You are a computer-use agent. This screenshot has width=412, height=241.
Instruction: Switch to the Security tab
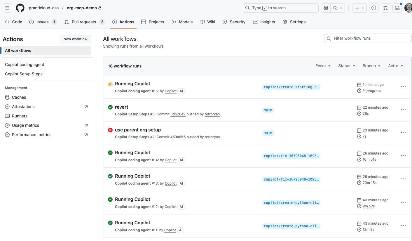pyautogui.click(x=234, y=22)
